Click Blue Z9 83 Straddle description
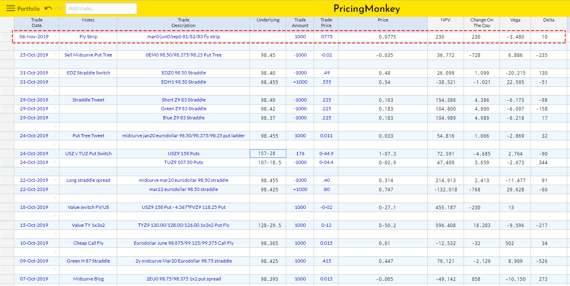570x286 pixels. pos(183,118)
